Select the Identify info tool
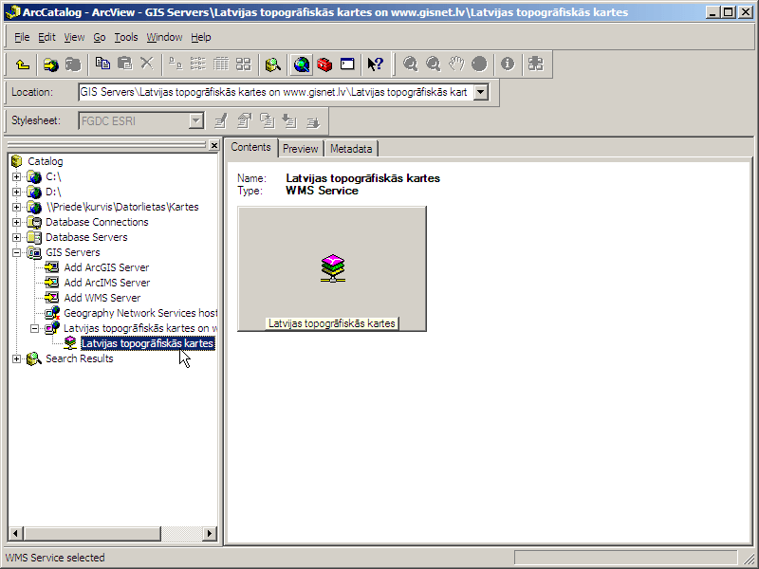Screen dimensions: 759x569 (x=508, y=64)
